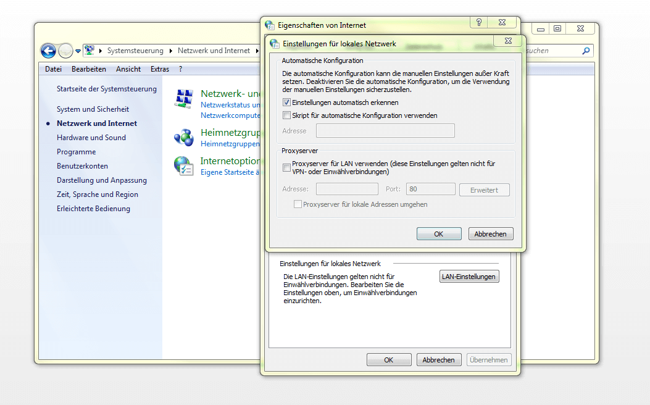The image size is (650, 405).
Task: Expand breadcrumb arrow before Systemsteuerung
Action: (101, 51)
